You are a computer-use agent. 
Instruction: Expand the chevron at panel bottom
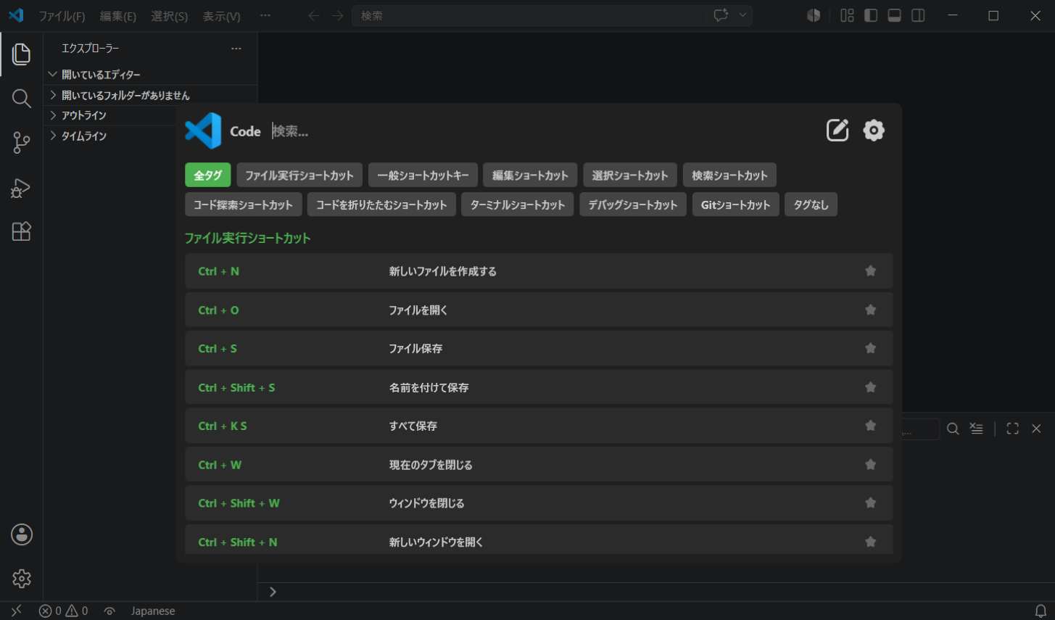(273, 592)
